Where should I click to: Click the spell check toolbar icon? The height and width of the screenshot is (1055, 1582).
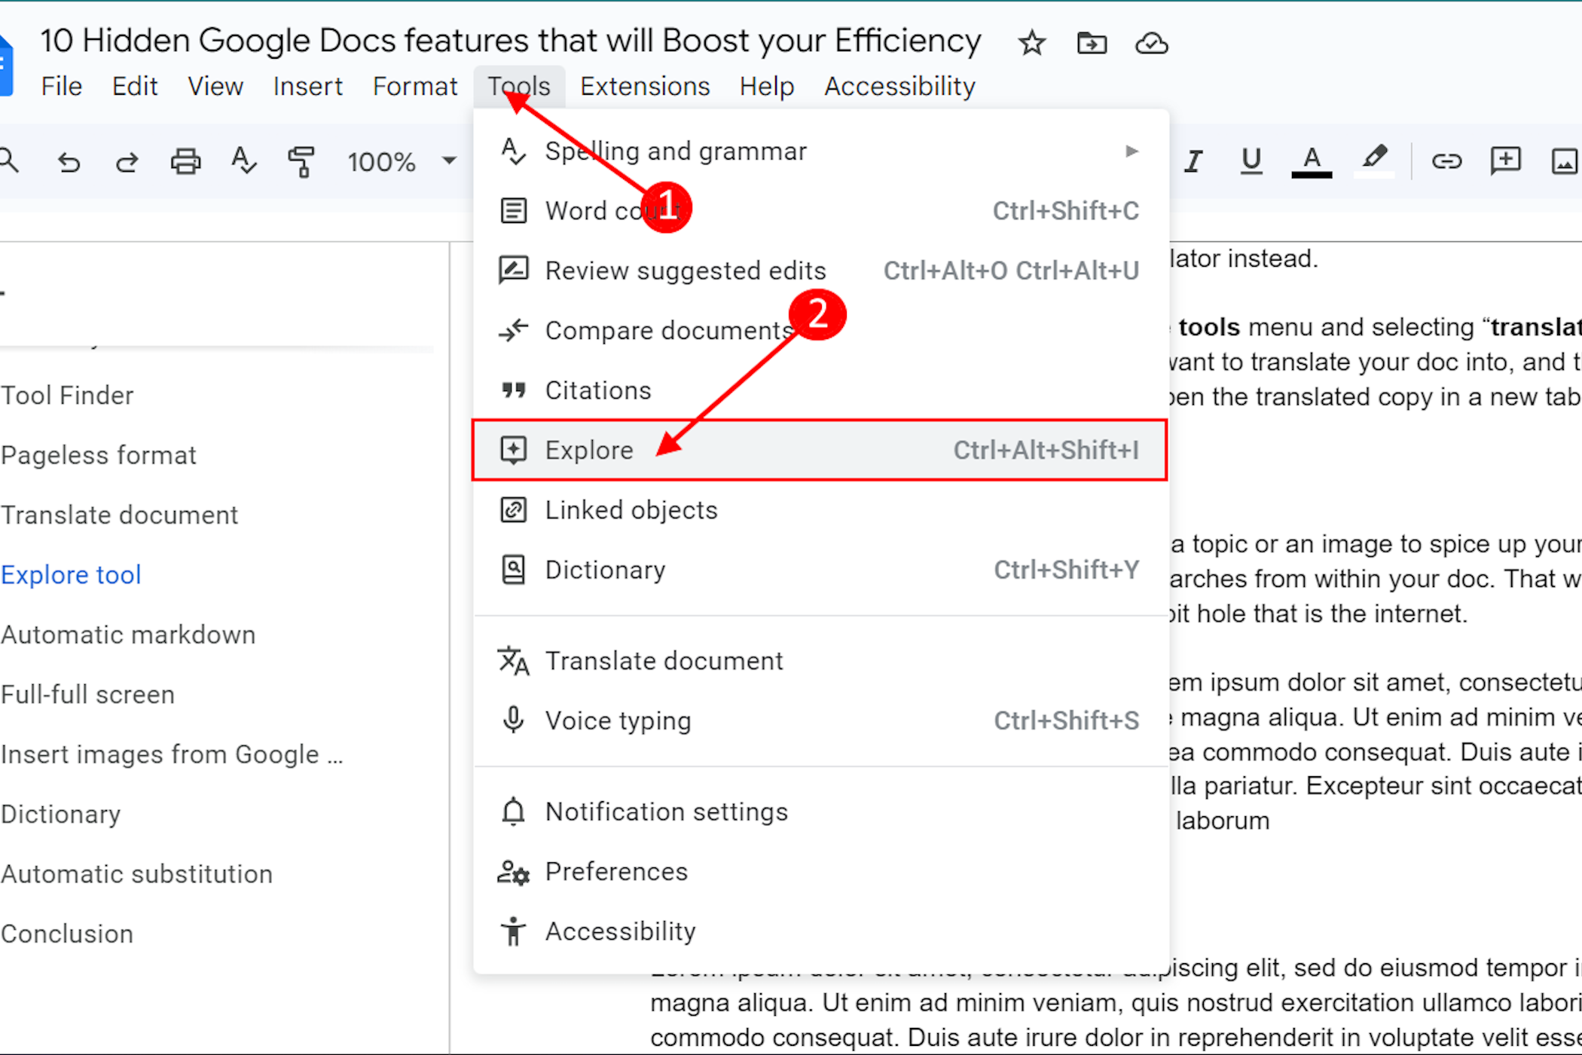(x=243, y=162)
